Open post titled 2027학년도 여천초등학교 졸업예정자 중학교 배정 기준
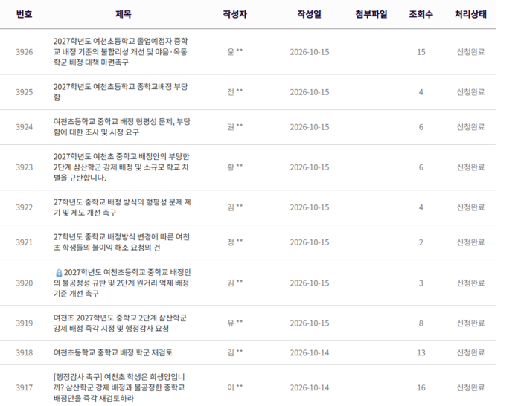 (121, 52)
